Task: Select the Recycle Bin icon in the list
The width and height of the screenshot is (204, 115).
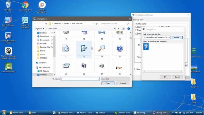Action: (146, 47)
